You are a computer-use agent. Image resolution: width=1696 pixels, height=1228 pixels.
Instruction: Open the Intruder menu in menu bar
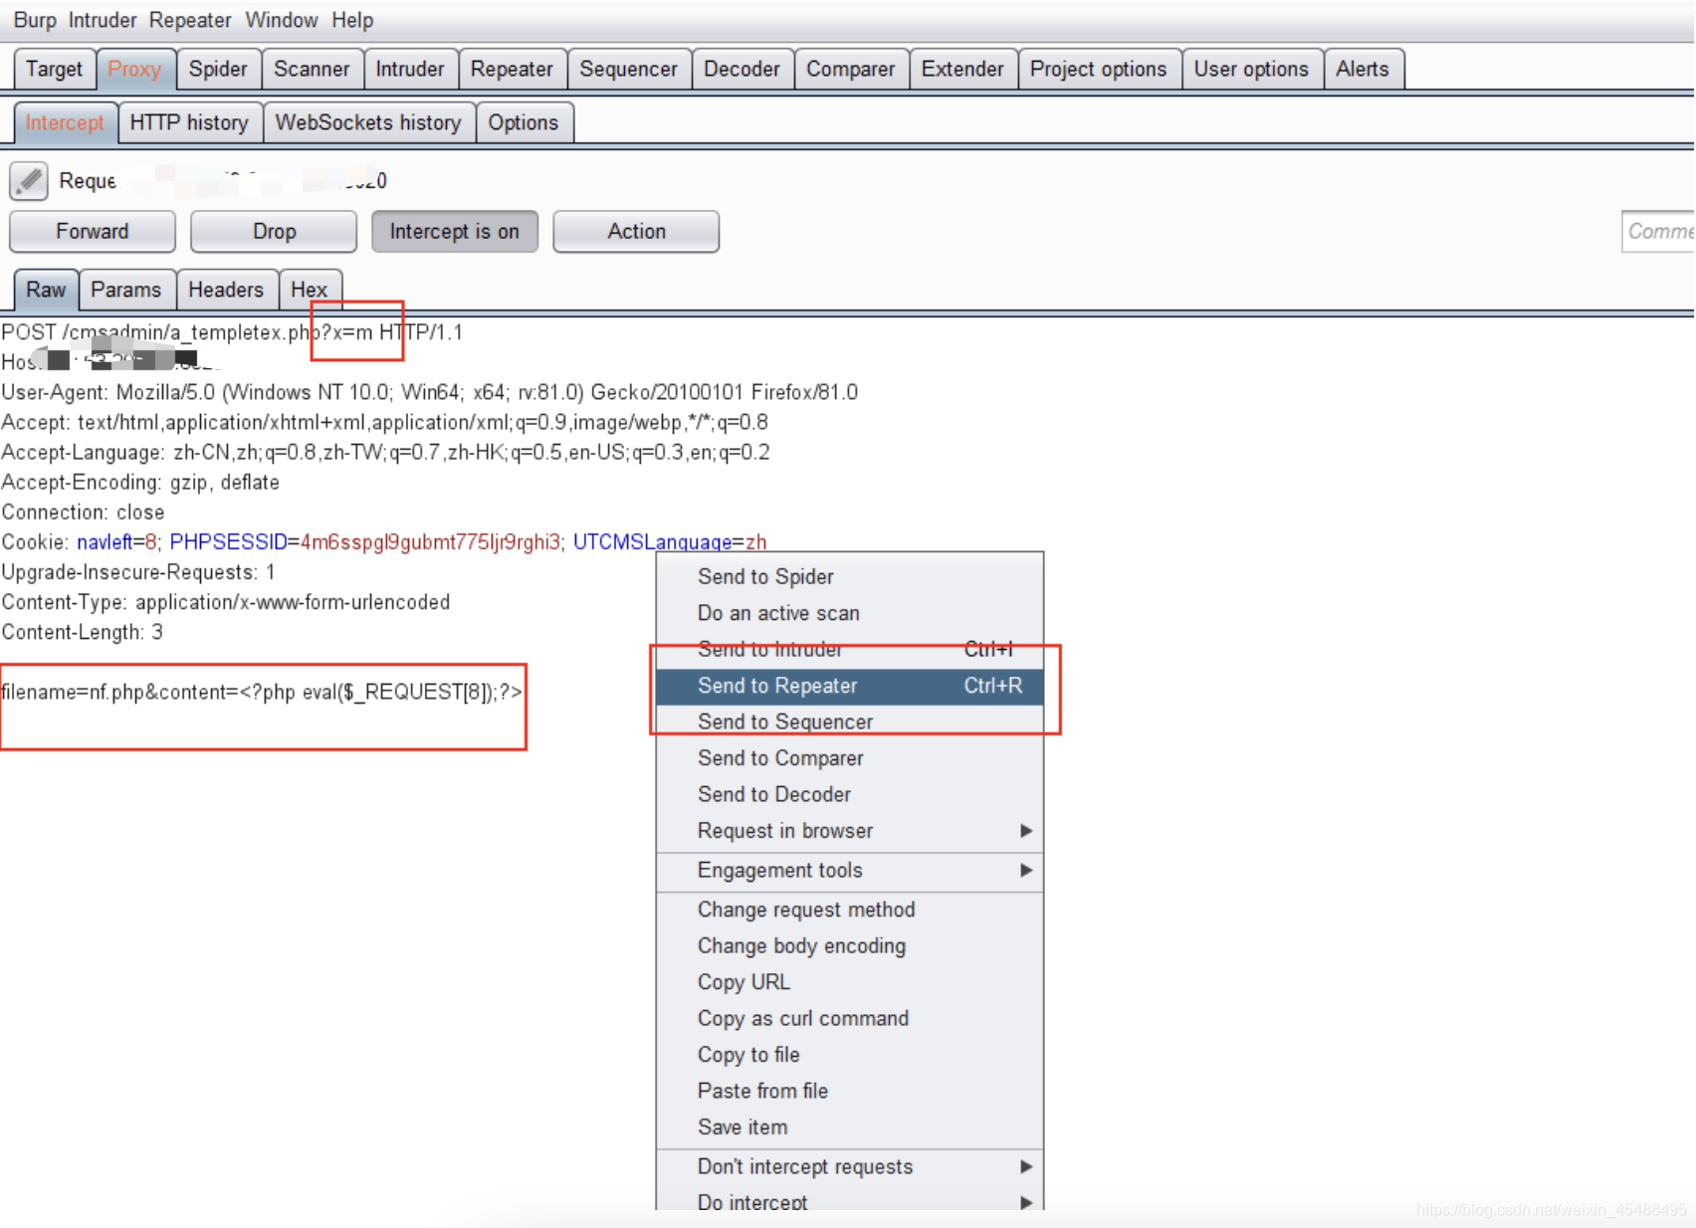tap(103, 20)
